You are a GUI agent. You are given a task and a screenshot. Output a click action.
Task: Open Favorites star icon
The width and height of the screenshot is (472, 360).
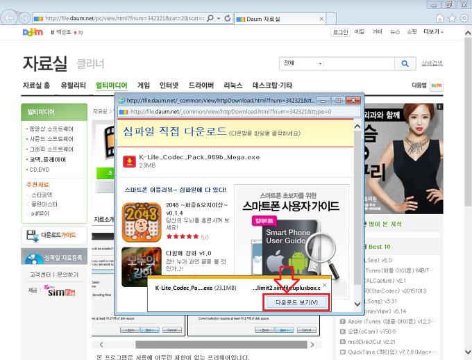452,18
